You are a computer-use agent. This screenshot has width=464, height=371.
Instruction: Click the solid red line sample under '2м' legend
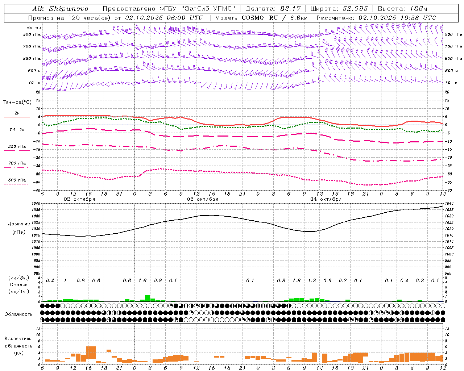pos(17,117)
